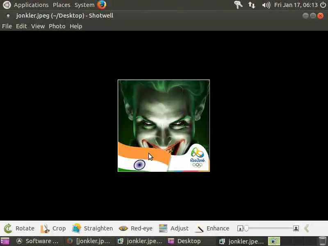The width and height of the screenshot is (328, 246).
Task: Open the Adjust color panel
Action: click(174, 228)
